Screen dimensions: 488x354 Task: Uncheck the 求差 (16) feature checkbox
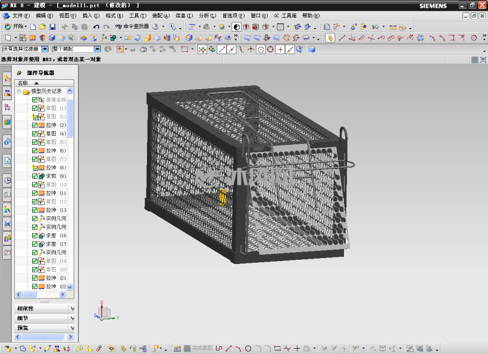35,235
